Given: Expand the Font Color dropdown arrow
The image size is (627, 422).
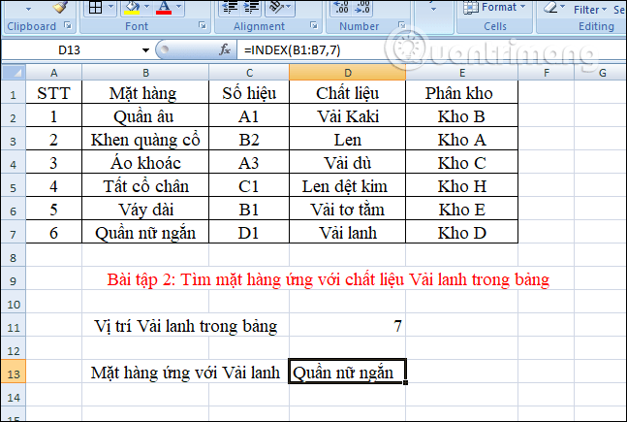Looking at the screenshot, I should coord(178,7).
